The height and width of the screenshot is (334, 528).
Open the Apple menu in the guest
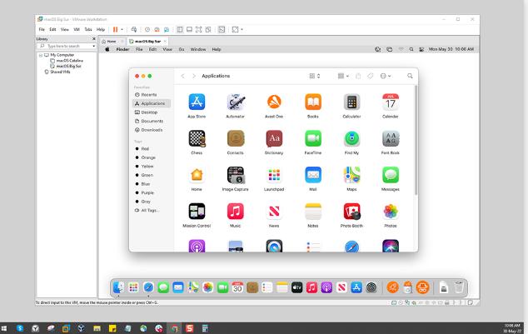tap(107, 49)
